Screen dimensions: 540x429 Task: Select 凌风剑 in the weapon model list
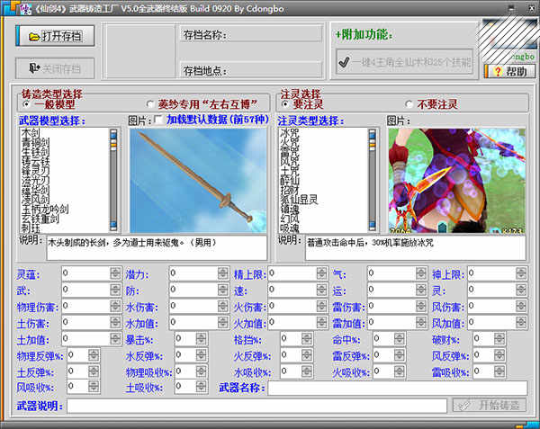click(x=35, y=199)
